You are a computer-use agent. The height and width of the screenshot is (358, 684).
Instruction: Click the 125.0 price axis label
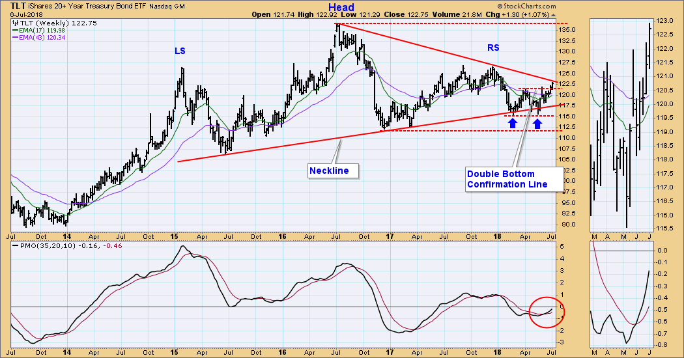[x=567, y=73]
